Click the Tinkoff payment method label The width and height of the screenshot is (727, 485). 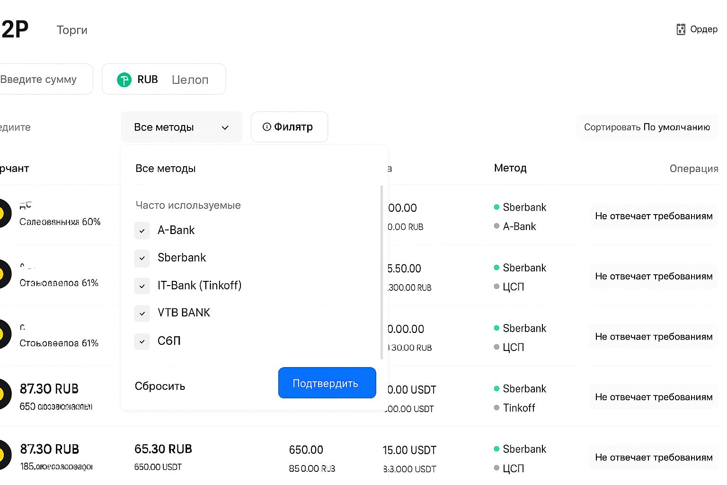pyautogui.click(x=519, y=408)
